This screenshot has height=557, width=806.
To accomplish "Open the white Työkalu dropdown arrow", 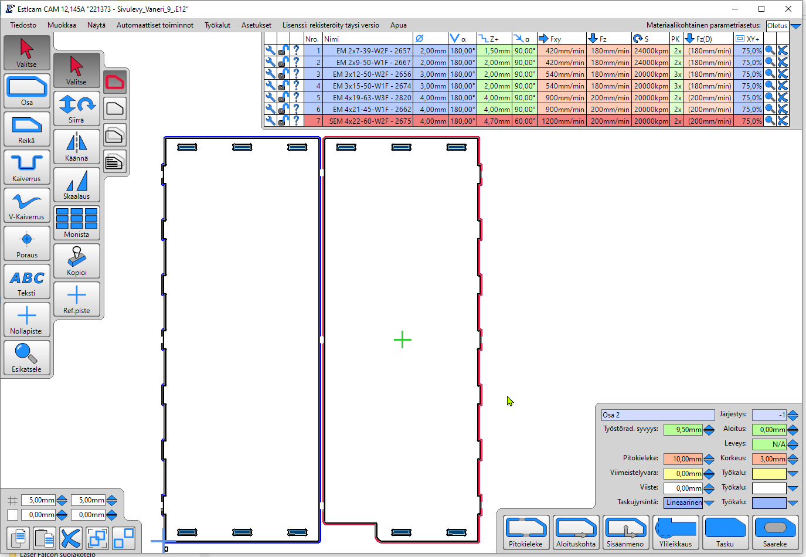I will (793, 488).
